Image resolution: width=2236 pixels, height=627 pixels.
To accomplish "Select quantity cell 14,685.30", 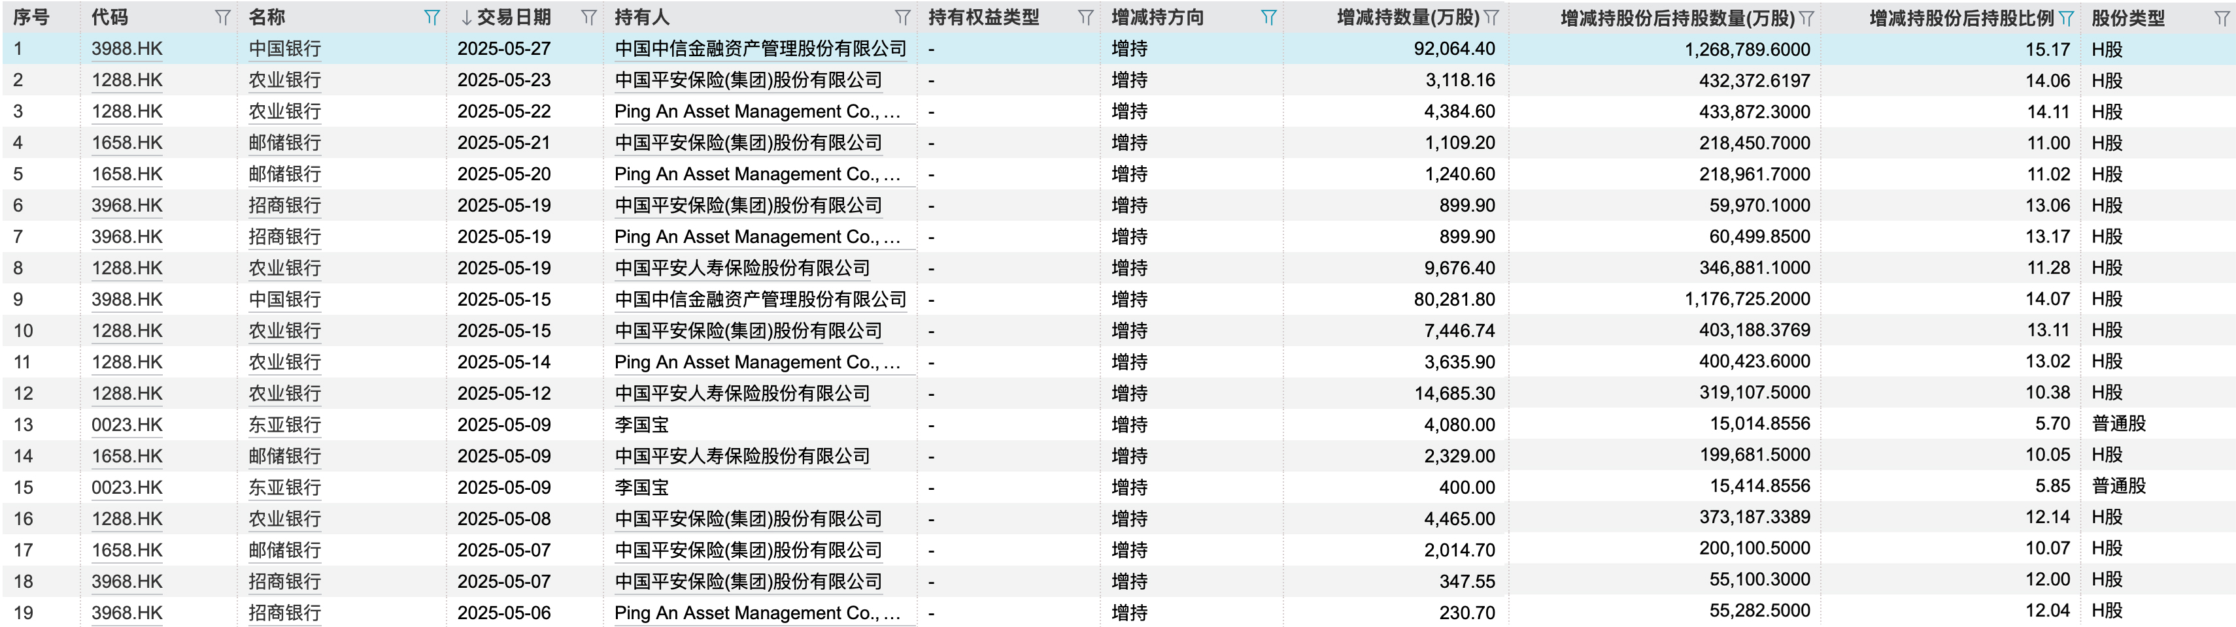I will (1454, 393).
